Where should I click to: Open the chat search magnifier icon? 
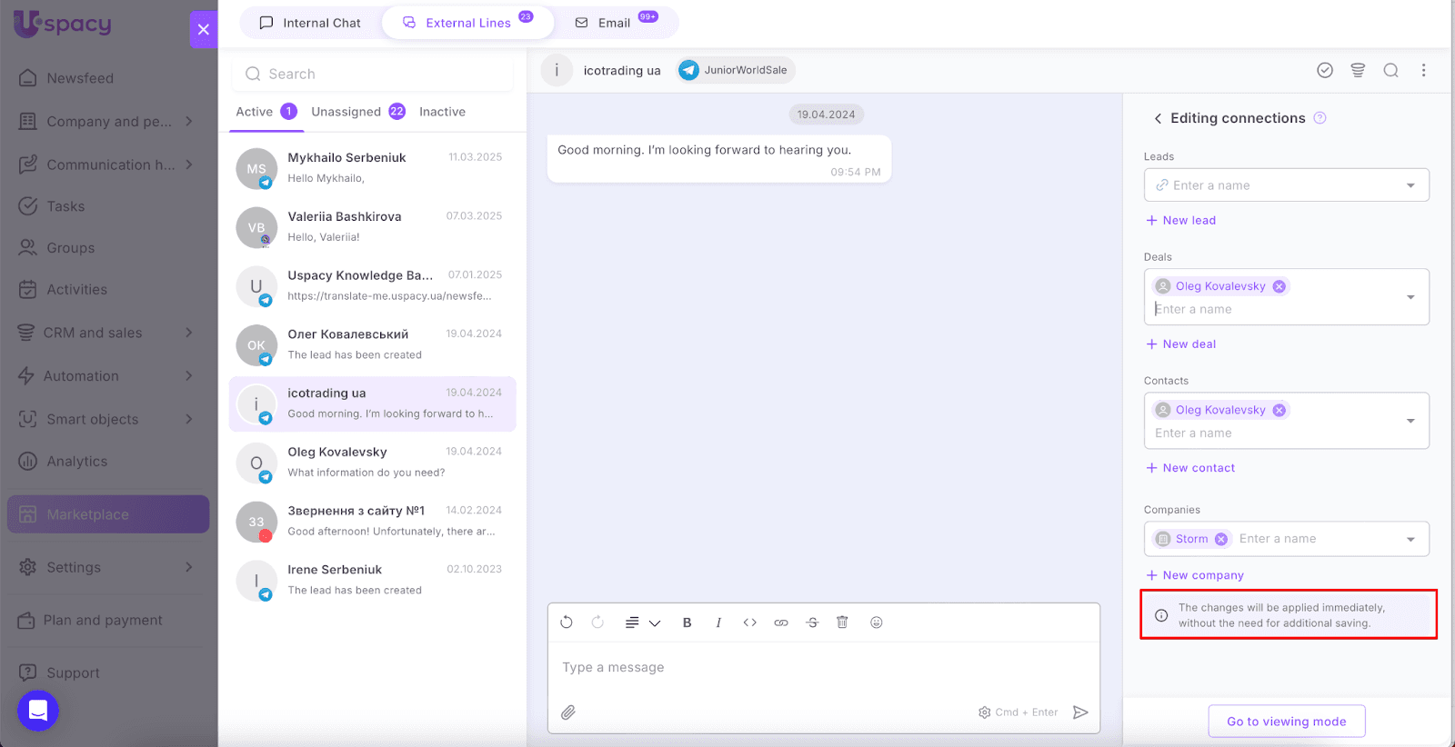[x=1390, y=70]
